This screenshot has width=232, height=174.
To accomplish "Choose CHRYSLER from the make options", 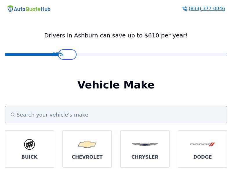I will (145, 149).
